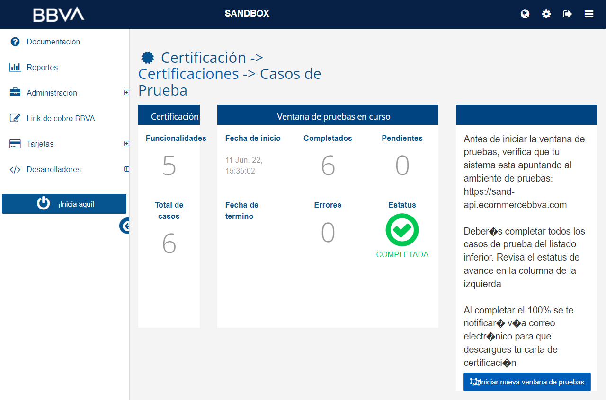
Task: Click the green completed checkmark icon
Action: [402, 230]
